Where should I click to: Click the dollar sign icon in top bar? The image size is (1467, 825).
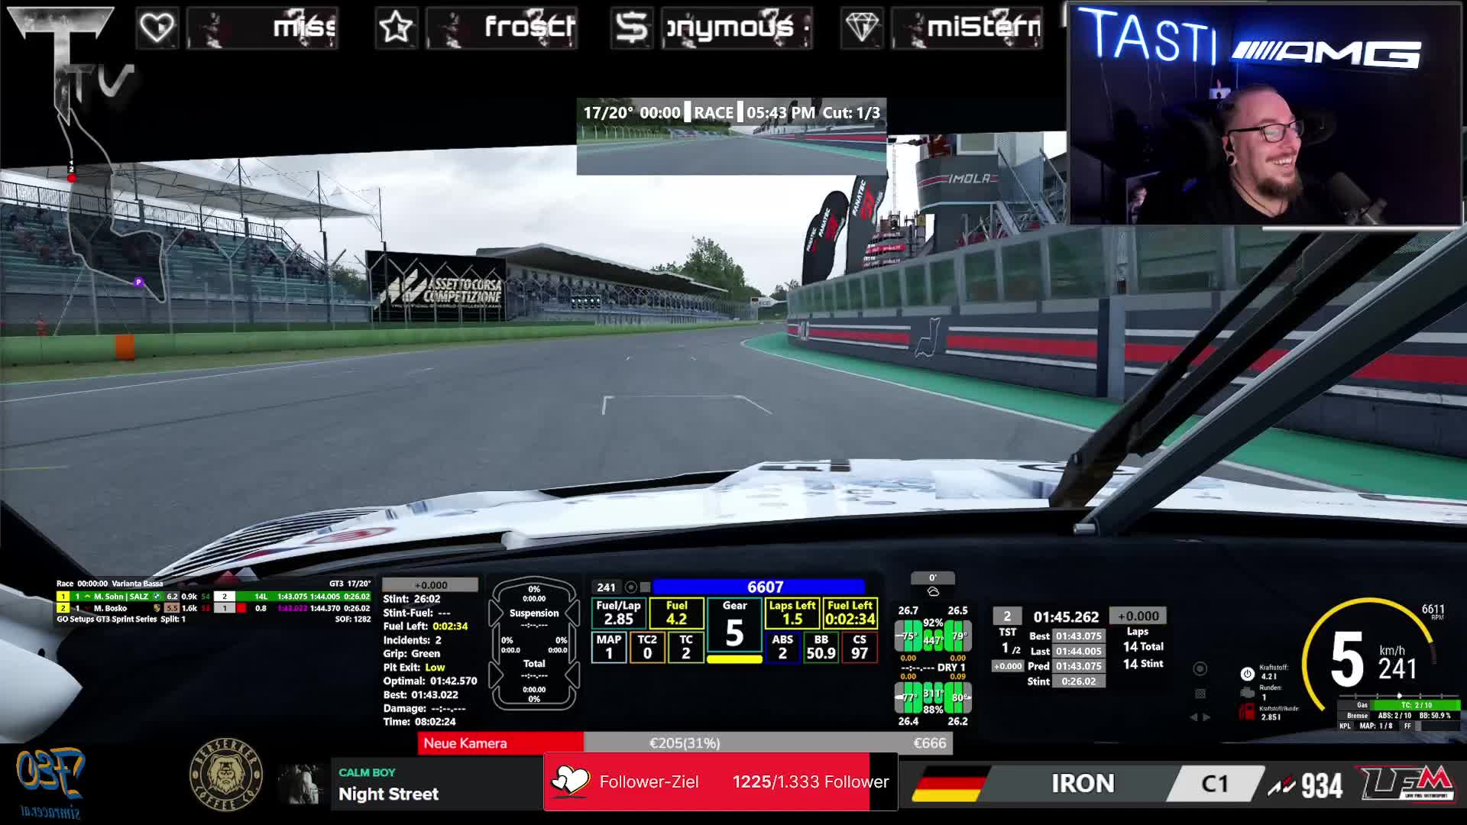(631, 28)
